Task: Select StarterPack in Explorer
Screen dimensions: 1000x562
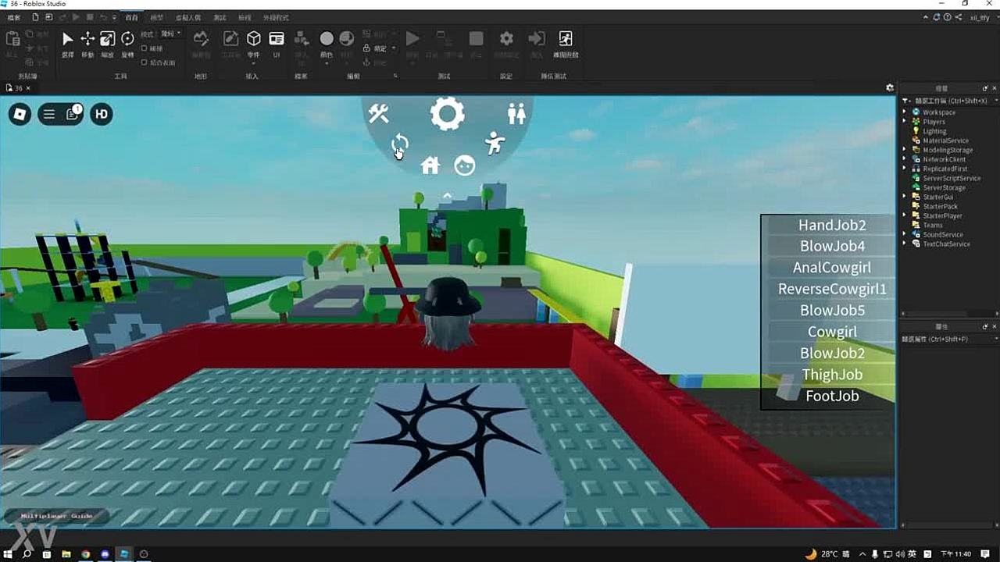Action: tap(940, 206)
